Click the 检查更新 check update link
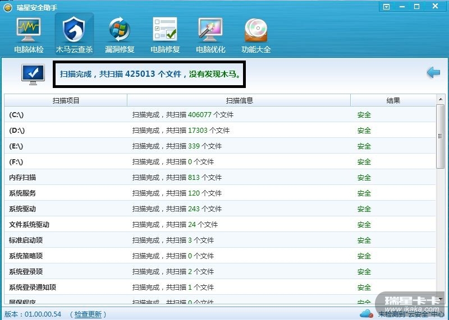 (88, 314)
